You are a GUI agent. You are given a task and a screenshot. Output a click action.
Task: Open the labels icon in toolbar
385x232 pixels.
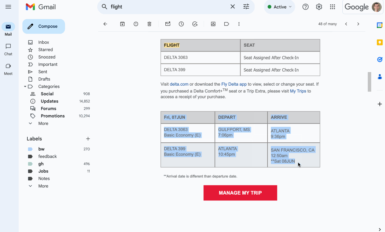pos(227,24)
